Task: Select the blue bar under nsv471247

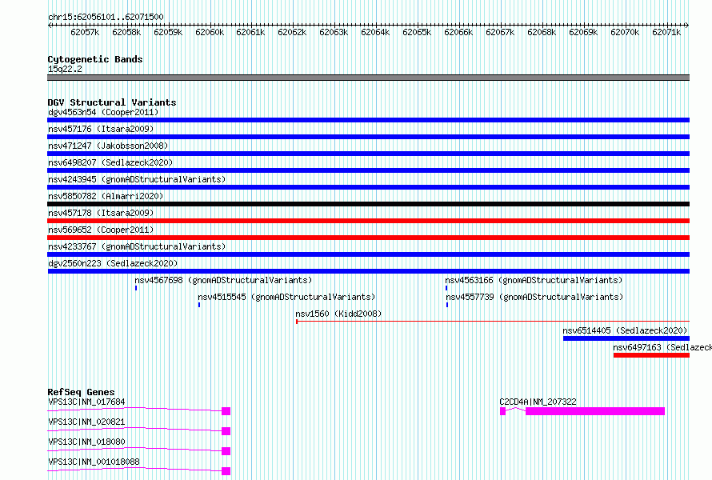Action: click(x=368, y=154)
